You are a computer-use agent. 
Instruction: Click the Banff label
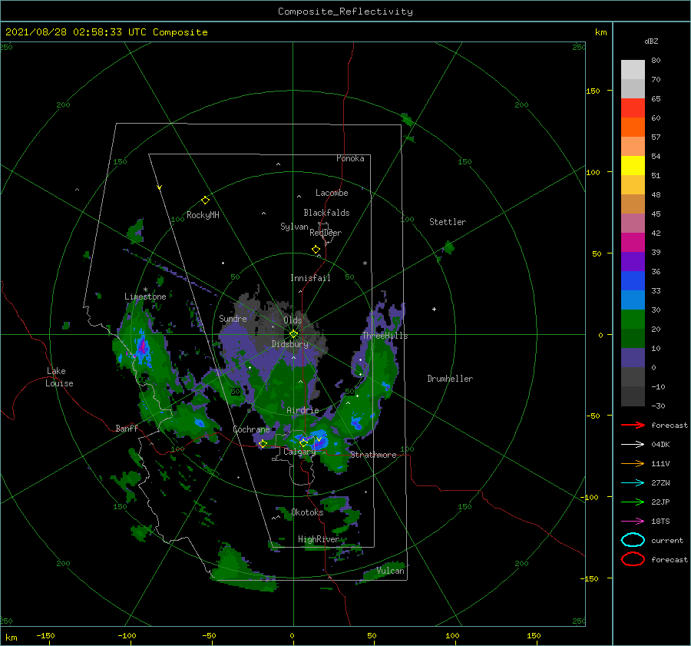127,428
